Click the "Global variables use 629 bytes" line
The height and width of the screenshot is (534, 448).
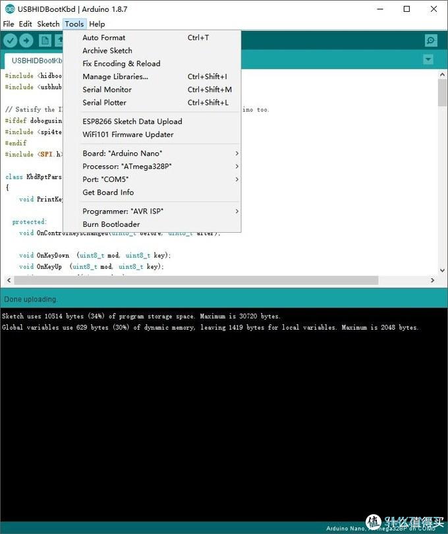tap(210, 327)
